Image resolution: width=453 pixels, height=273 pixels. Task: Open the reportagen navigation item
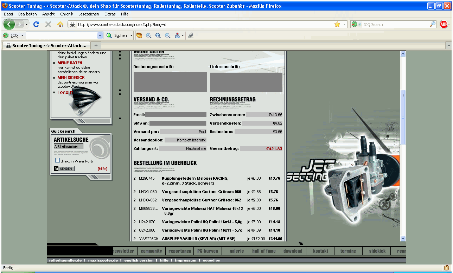pos(180,251)
